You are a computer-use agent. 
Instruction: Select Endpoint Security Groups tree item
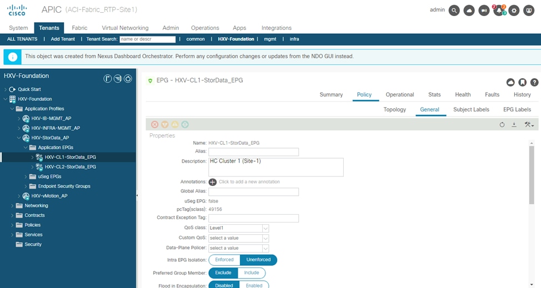(64, 186)
